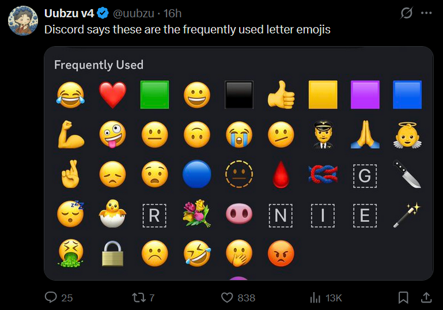Like the post with the heart icon

click(x=227, y=297)
